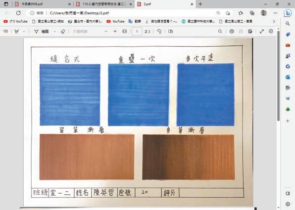
Task: Enter full screen PDF view
Action: tap(262, 32)
